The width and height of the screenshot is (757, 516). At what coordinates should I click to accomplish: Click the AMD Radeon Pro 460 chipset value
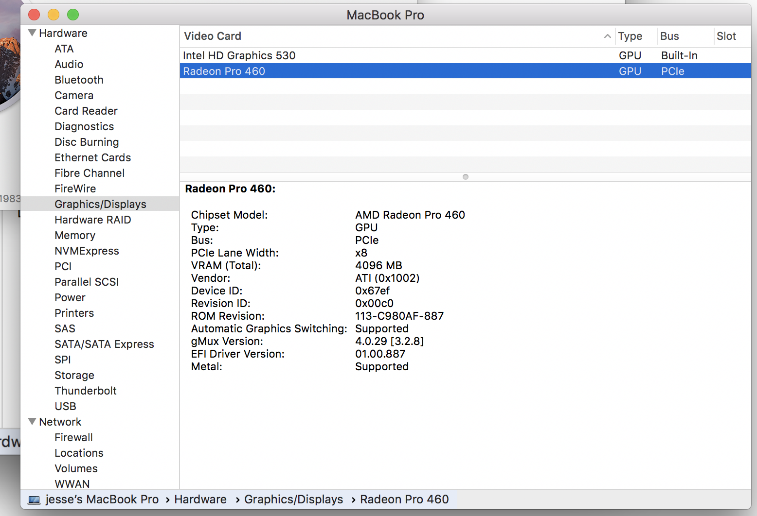(410, 215)
